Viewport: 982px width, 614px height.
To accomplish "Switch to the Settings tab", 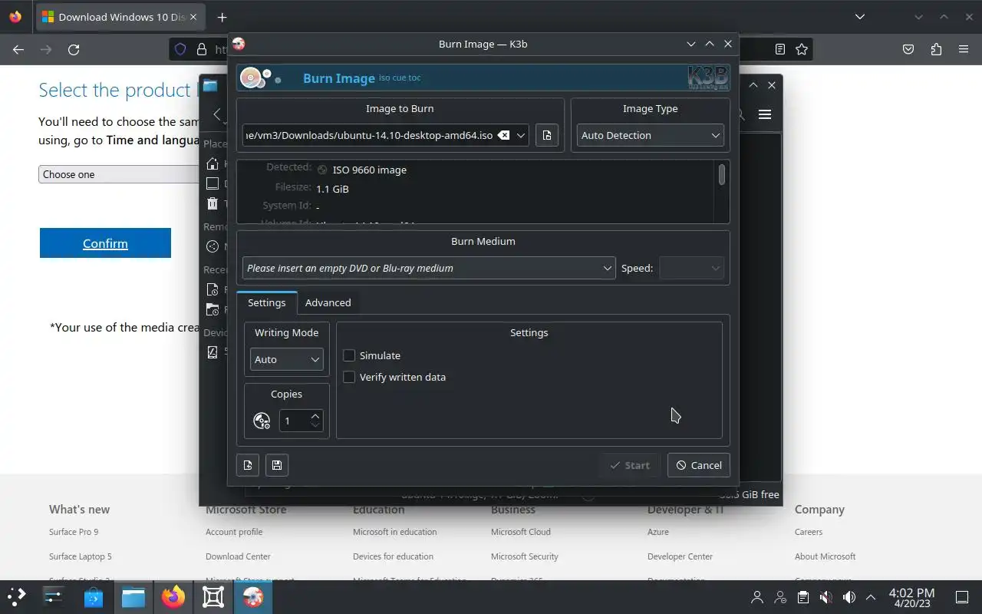I will 266,302.
